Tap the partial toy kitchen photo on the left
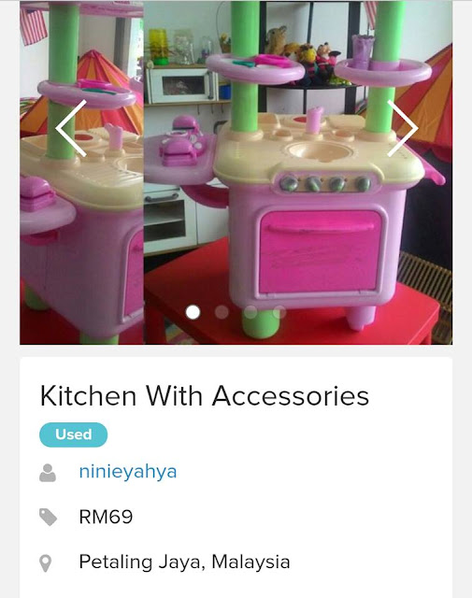Screen dimensions: 472x598 click(81, 172)
